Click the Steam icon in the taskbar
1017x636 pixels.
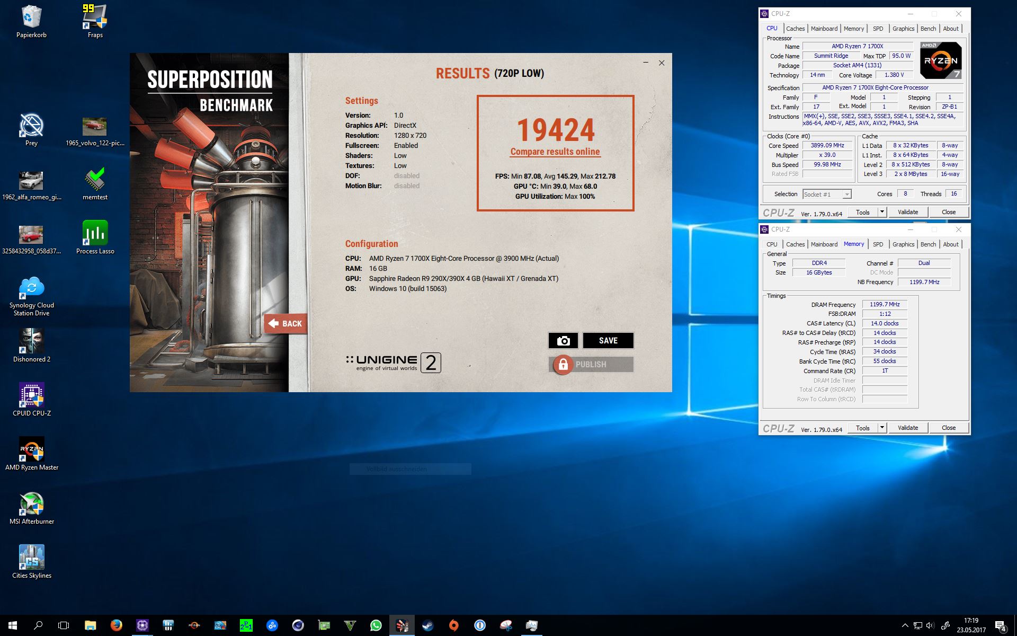coord(427,625)
